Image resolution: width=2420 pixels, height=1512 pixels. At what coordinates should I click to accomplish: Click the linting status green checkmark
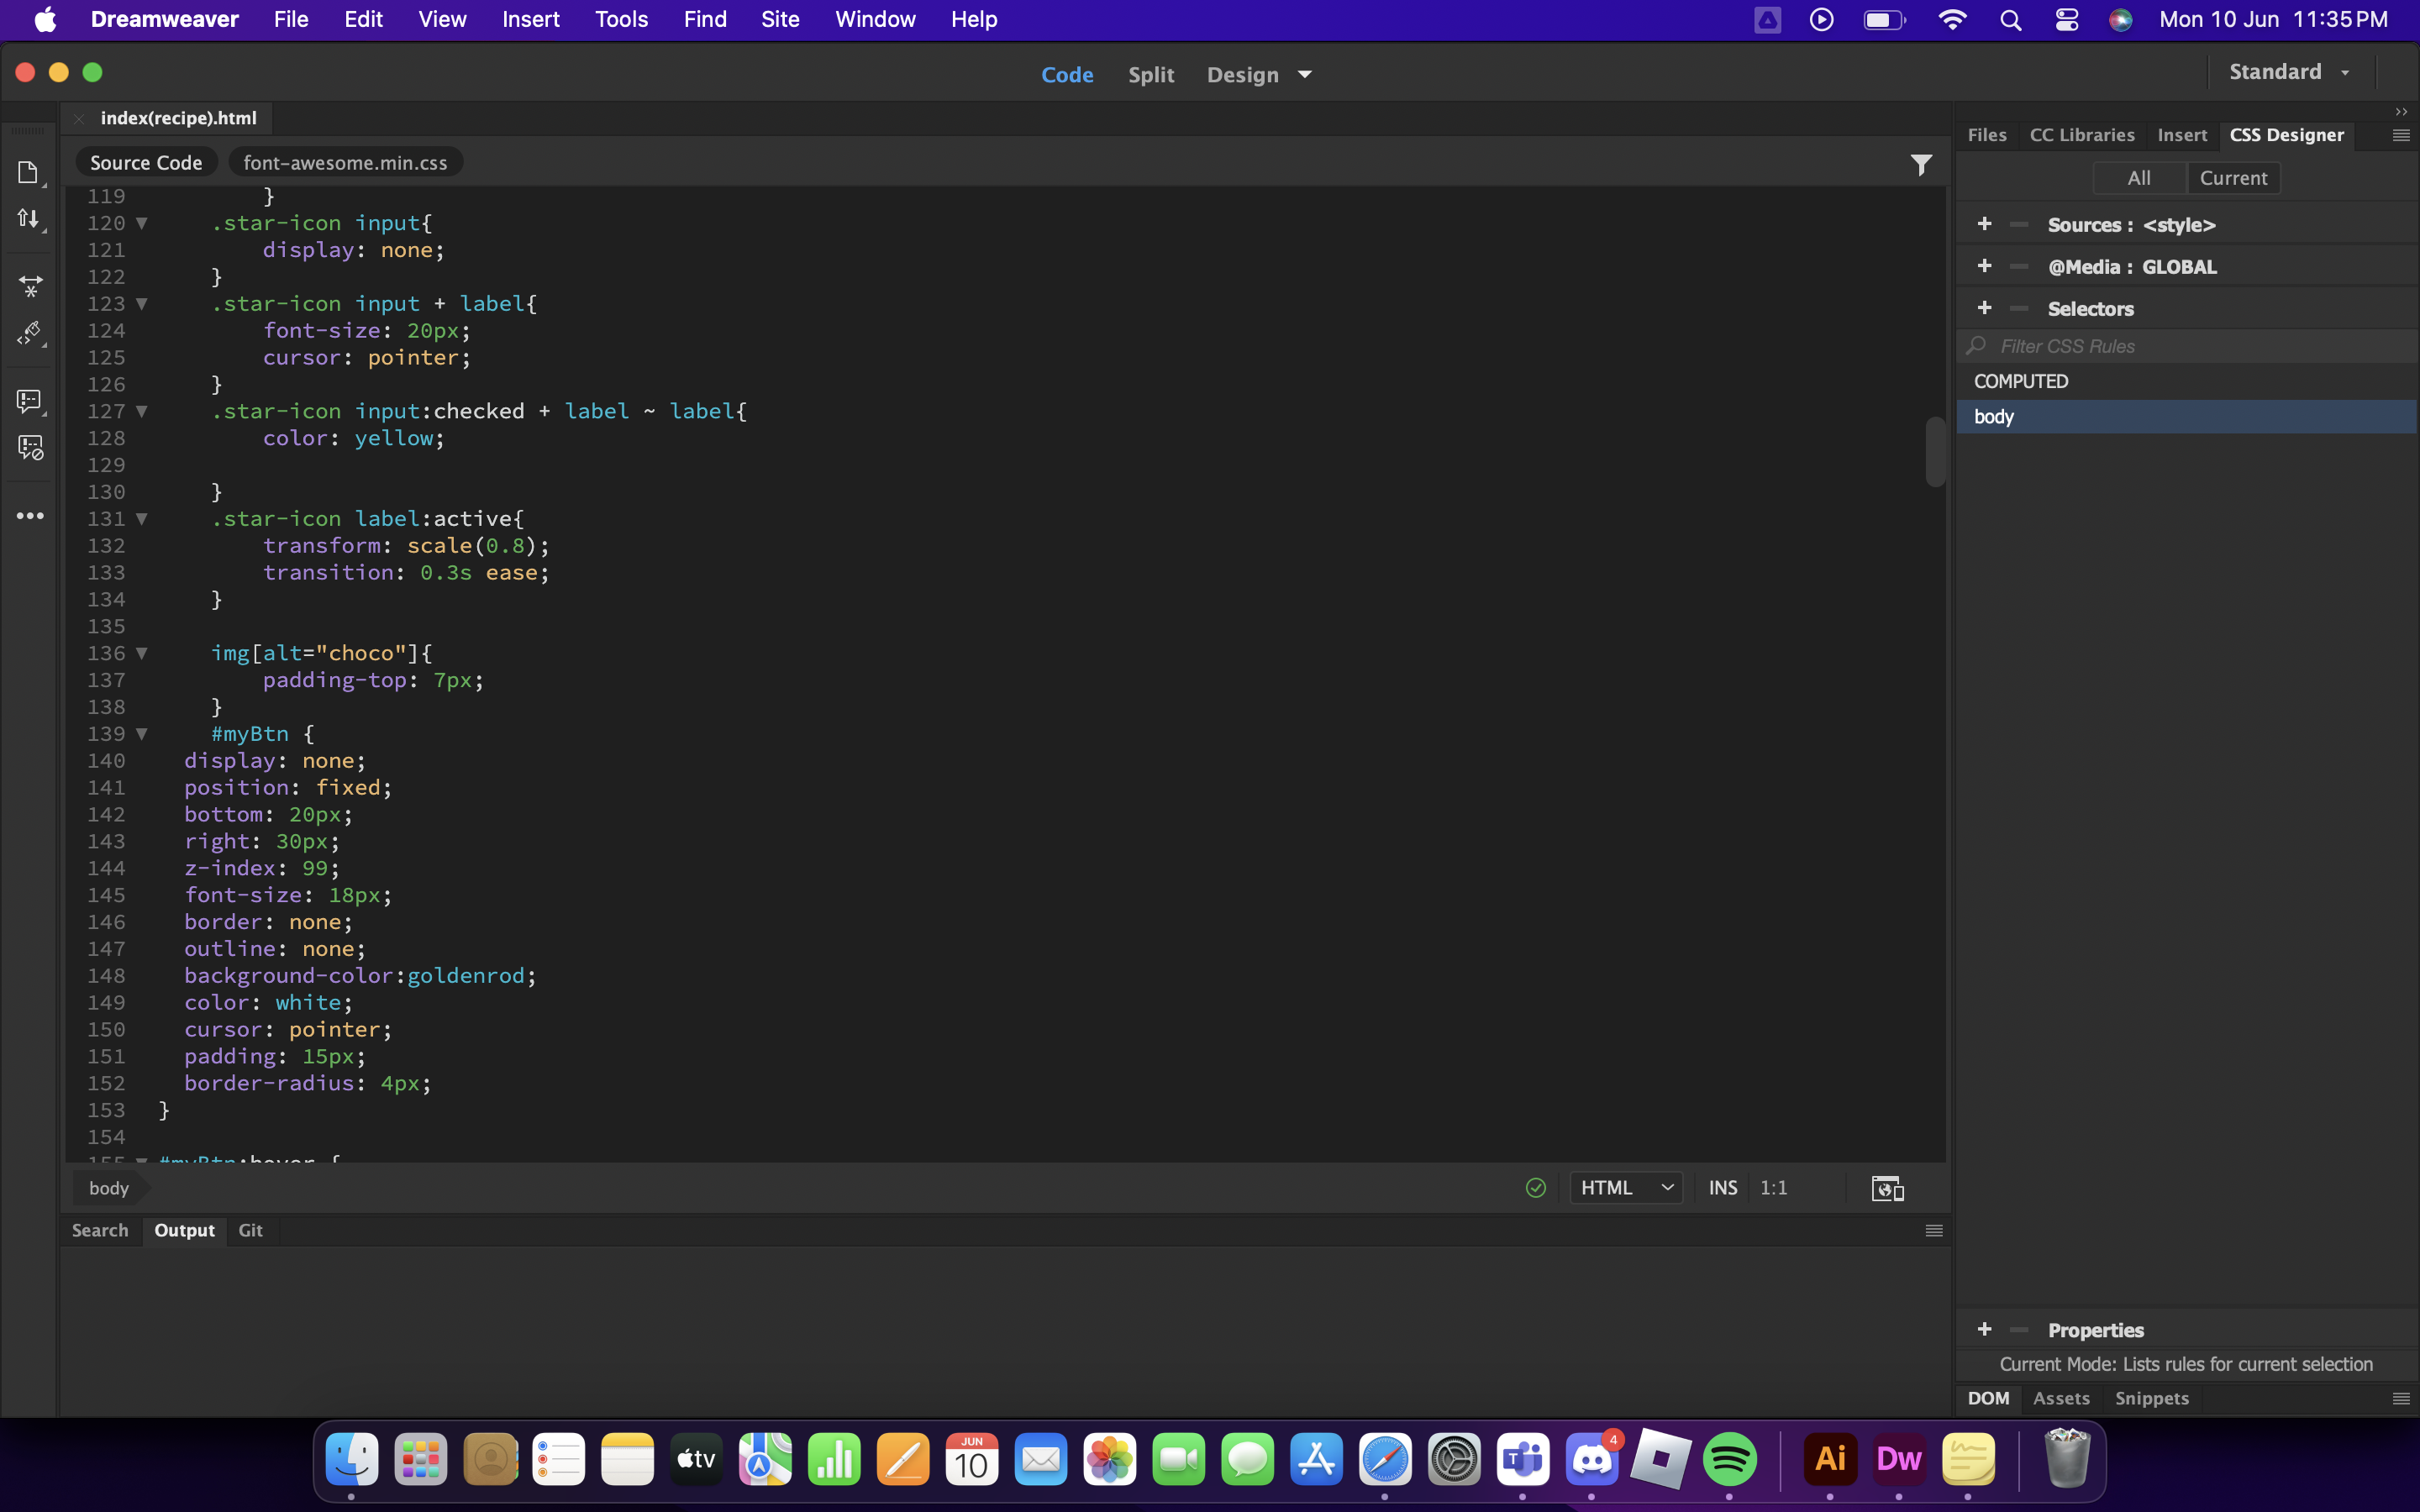[1536, 1188]
